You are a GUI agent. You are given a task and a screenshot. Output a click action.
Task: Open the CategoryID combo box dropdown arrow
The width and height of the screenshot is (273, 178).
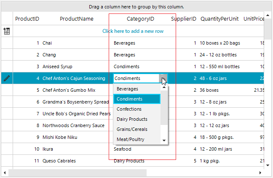(x=163, y=78)
